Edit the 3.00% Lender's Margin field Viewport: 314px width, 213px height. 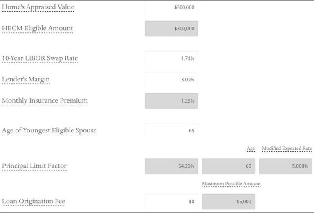(171, 80)
